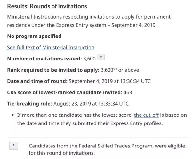Viewport: 192px width, 159px height.
Task: Click the "Rank required to be invited" label
Action: [53, 70]
